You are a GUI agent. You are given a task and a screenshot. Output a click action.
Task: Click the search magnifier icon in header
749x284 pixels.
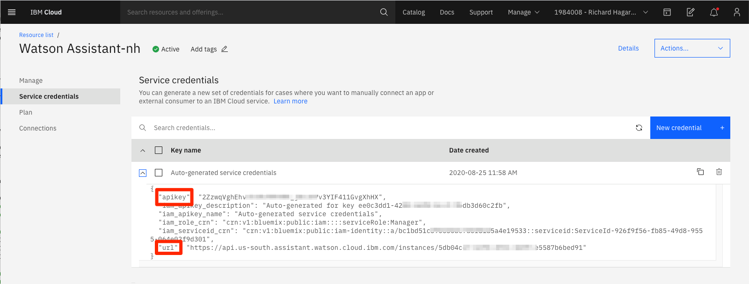pyautogui.click(x=384, y=12)
